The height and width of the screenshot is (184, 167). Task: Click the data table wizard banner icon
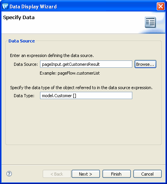150,22
